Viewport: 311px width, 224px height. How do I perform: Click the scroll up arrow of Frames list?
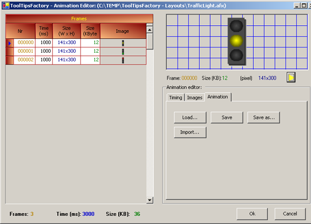point(150,30)
